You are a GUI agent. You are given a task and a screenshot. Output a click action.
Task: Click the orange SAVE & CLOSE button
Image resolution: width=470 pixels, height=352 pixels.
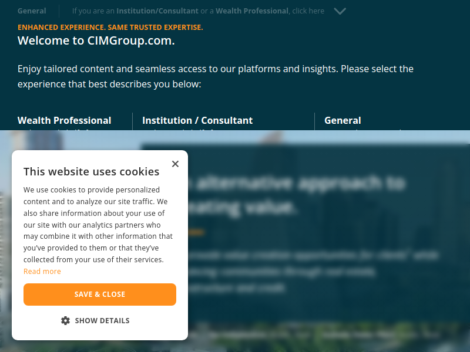point(100,295)
